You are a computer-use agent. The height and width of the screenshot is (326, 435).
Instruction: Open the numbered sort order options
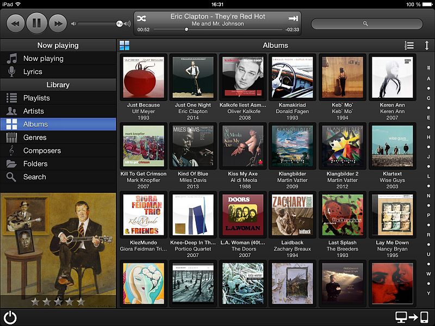coord(409,46)
